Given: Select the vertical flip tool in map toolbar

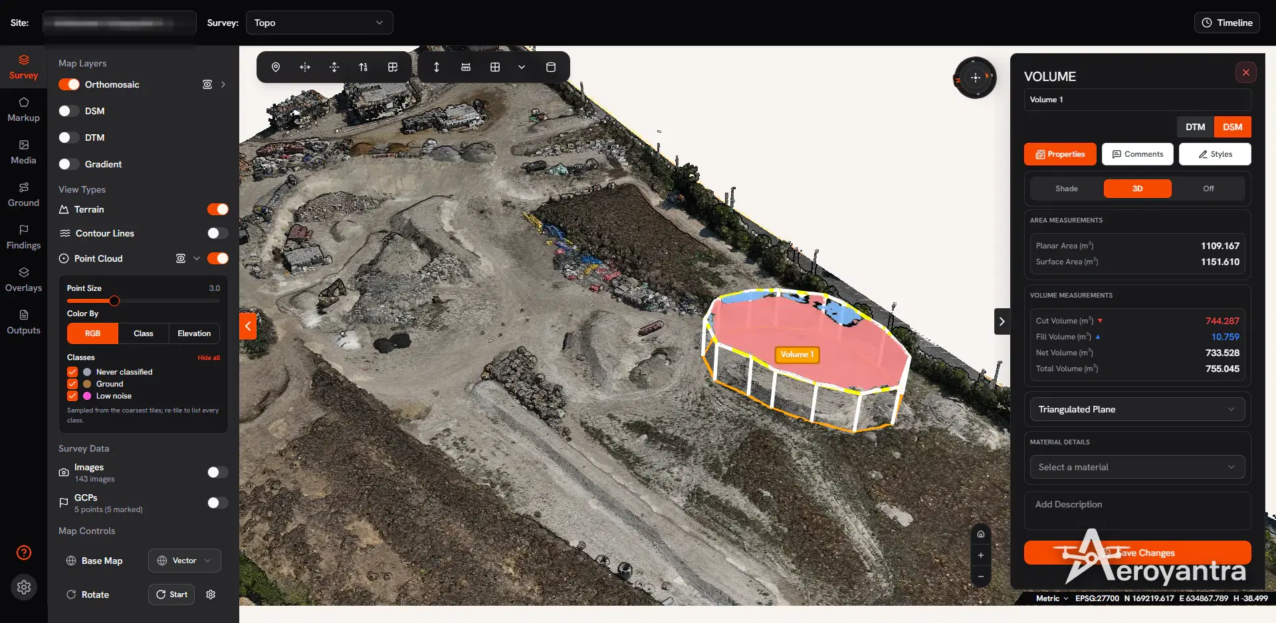Looking at the screenshot, I should pyautogui.click(x=334, y=67).
